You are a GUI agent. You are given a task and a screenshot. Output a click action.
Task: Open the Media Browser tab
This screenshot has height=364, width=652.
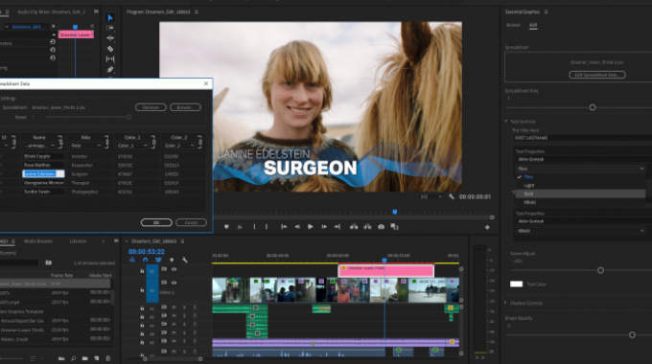[x=38, y=241]
